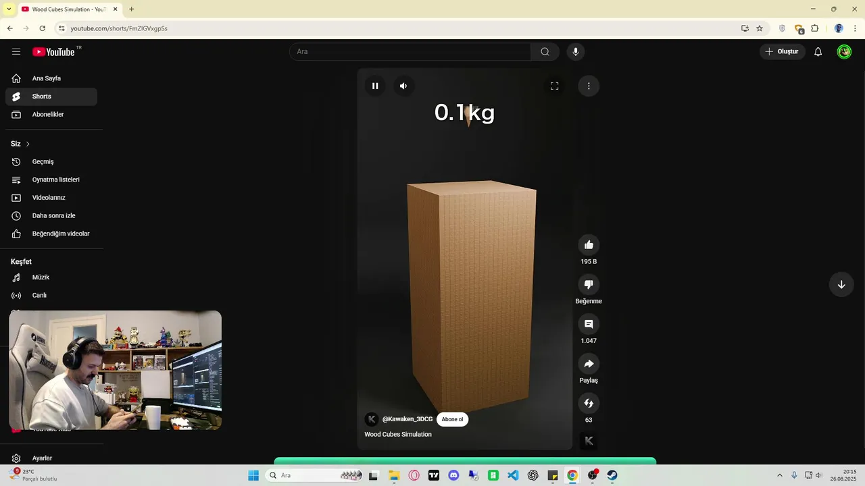Open the clock showing 20:15
This screenshot has width=865, height=486.
(843, 475)
